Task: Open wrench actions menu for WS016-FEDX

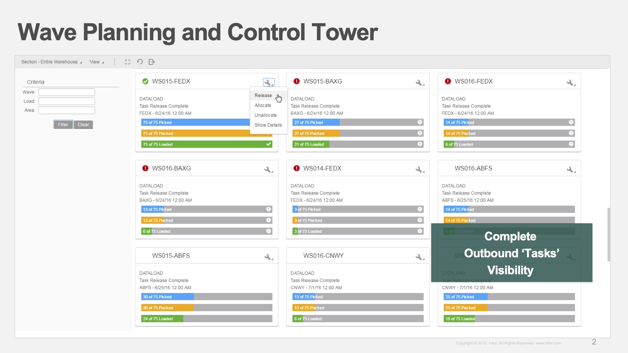Action: point(571,83)
